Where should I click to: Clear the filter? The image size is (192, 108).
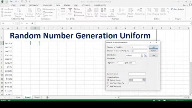(77, 9)
